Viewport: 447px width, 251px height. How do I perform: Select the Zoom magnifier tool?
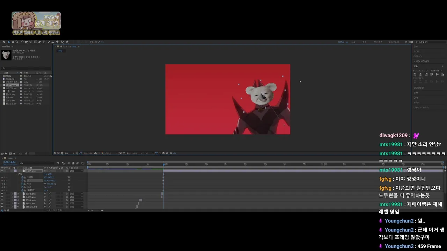[x=17, y=42]
